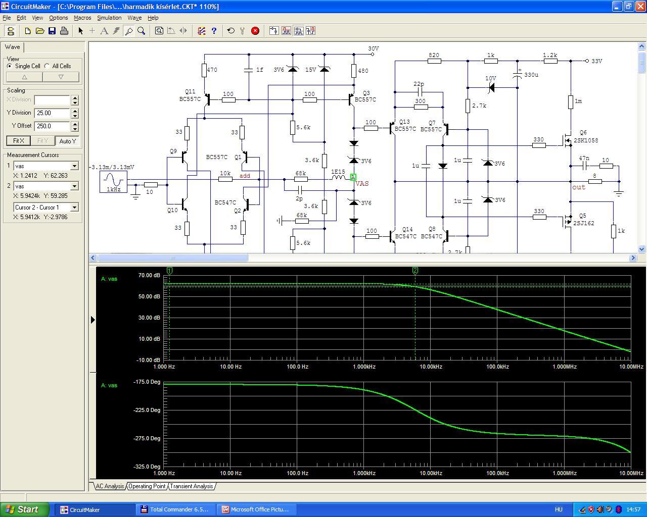Print the schematic using the printer icon
647x517 pixels.
click(x=64, y=31)
